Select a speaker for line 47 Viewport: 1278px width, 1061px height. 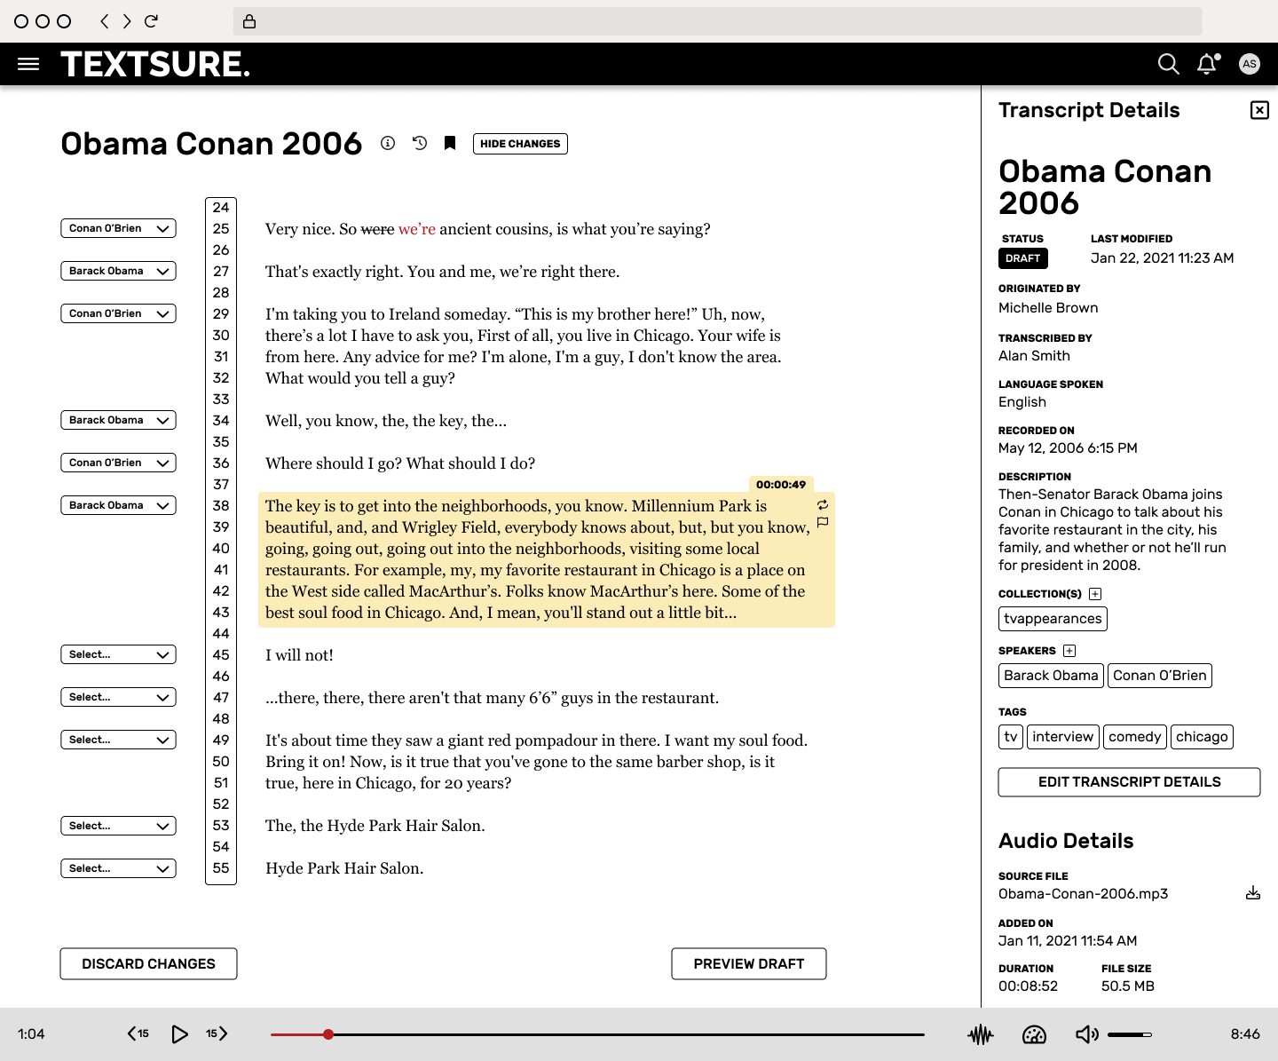pyautogui.click(x=118, y=697)
